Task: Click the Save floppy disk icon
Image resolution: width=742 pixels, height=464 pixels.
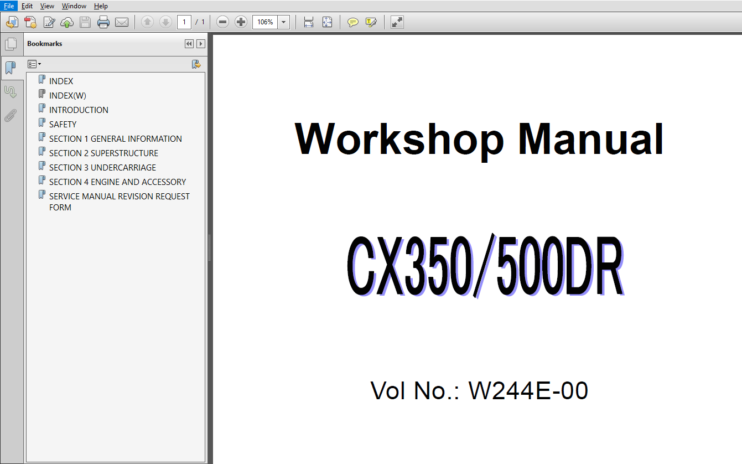Action: pyautogui.click(x=85, y=22)
